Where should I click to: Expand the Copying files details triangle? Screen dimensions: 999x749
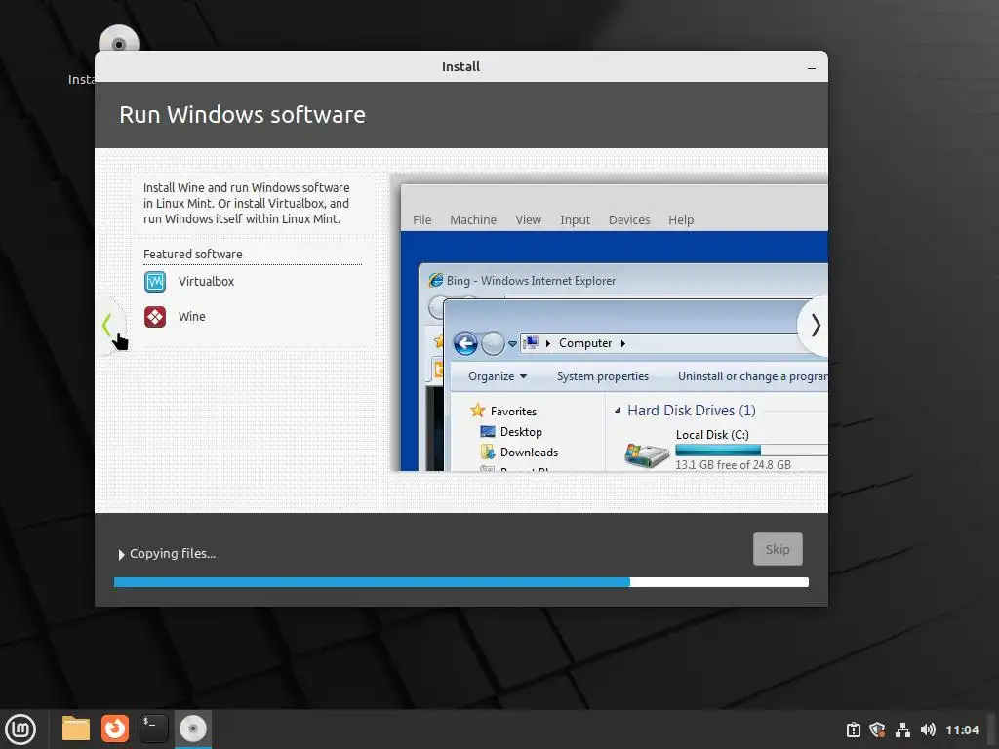(121, 555)
